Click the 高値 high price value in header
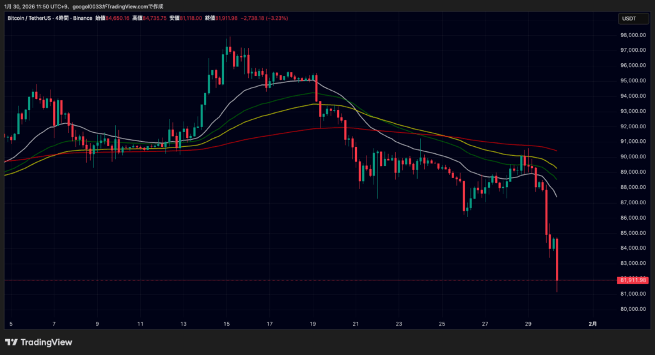The width and height of the screenshot is (655, 355). (x=155, y=19)
